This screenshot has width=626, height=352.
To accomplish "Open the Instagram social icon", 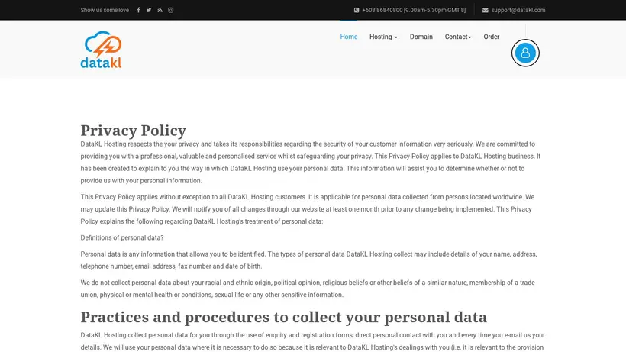I will (x=170, y=10).
